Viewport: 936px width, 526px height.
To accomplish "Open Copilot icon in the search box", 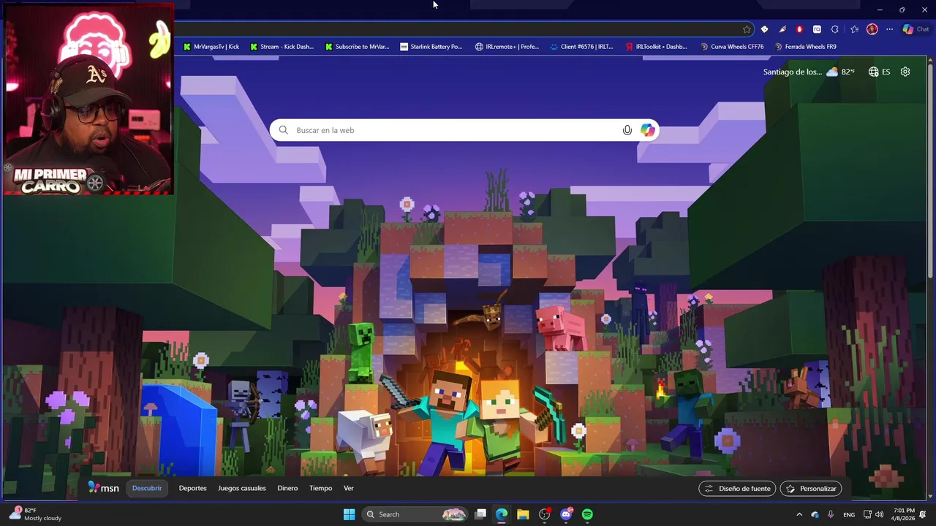I will [x=647, y=130].
